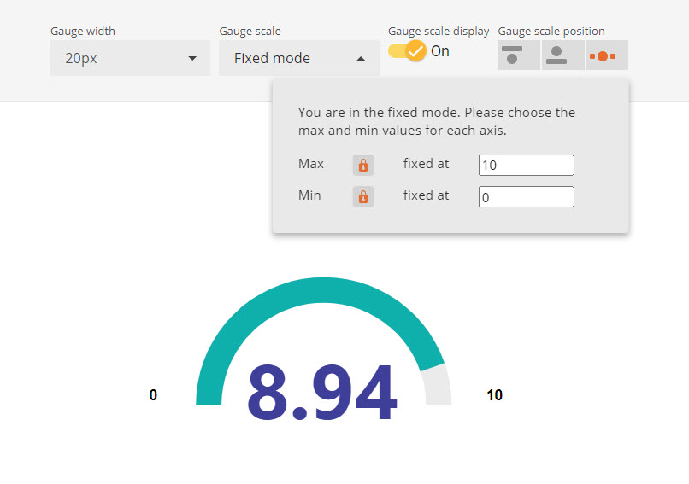
Task: Click the Gauge scale position label
Action: coord(551,31)
